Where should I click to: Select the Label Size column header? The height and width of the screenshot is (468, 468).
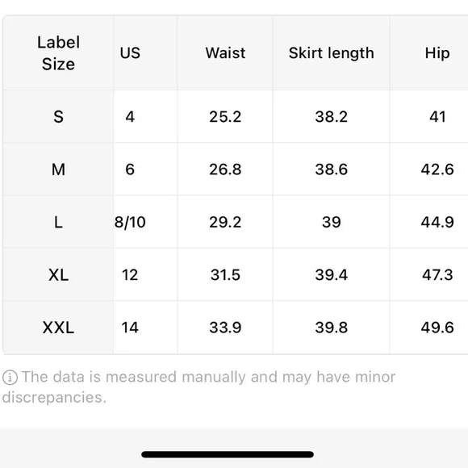[x=58, y=52]
